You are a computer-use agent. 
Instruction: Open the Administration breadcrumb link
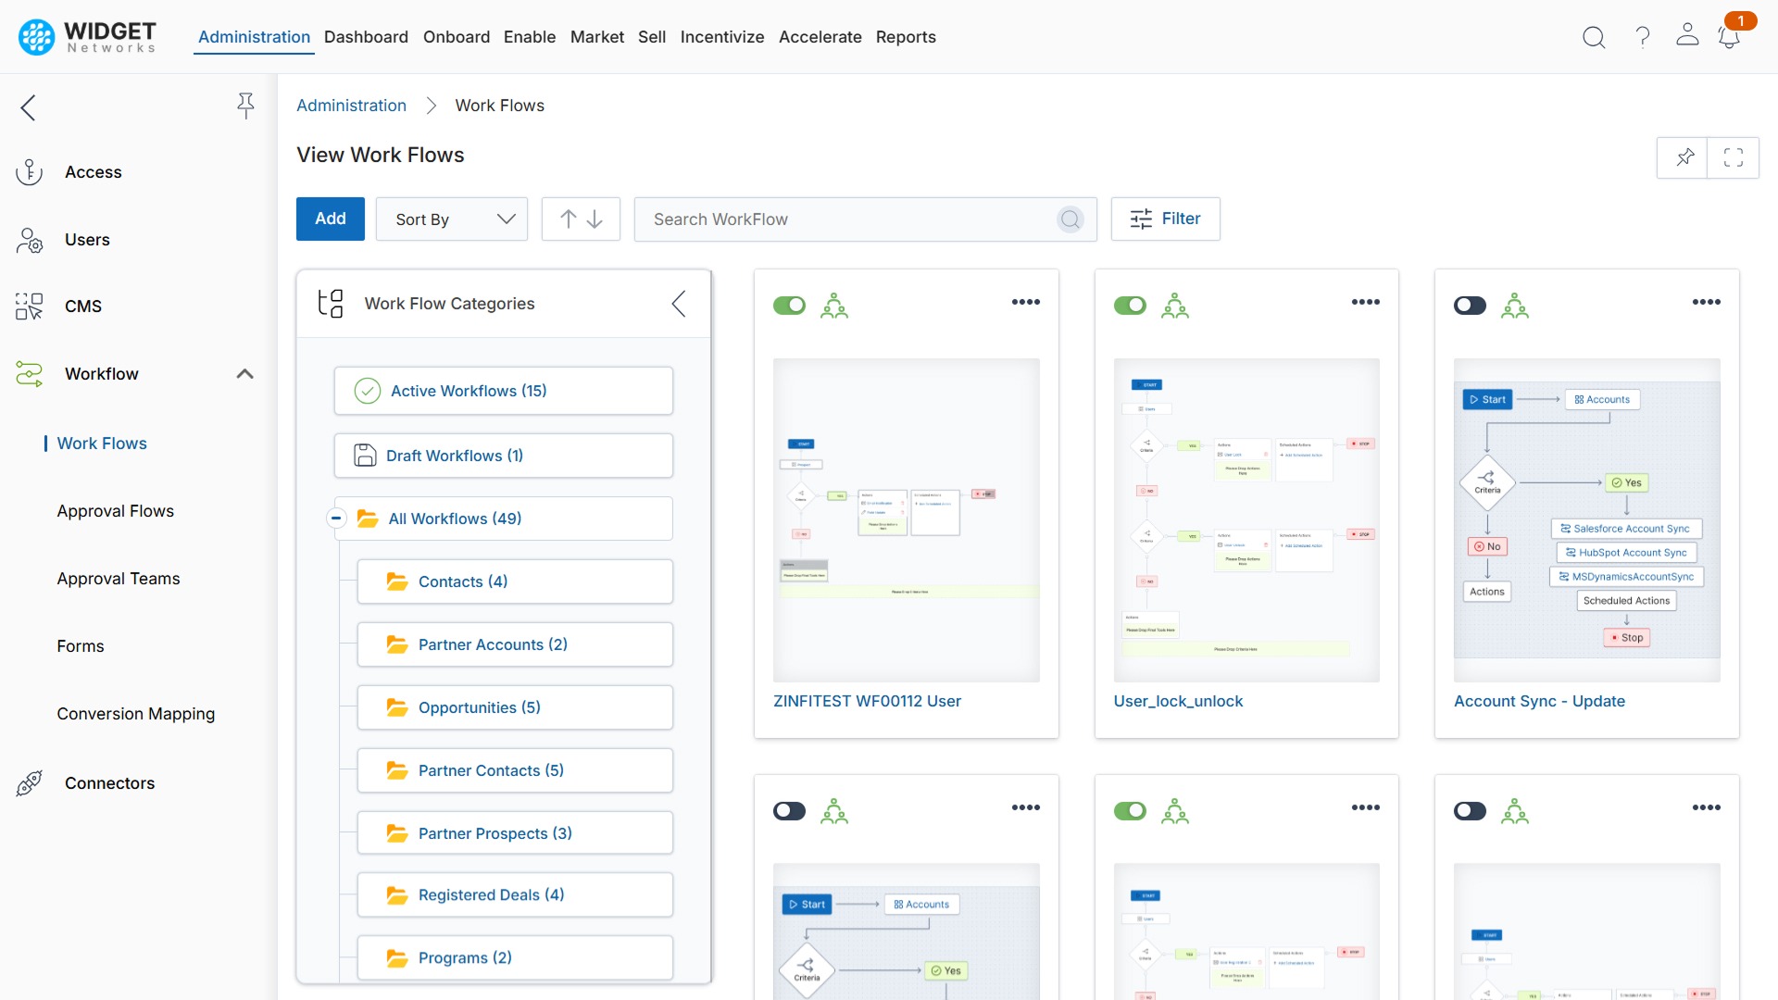coord(351,105)
